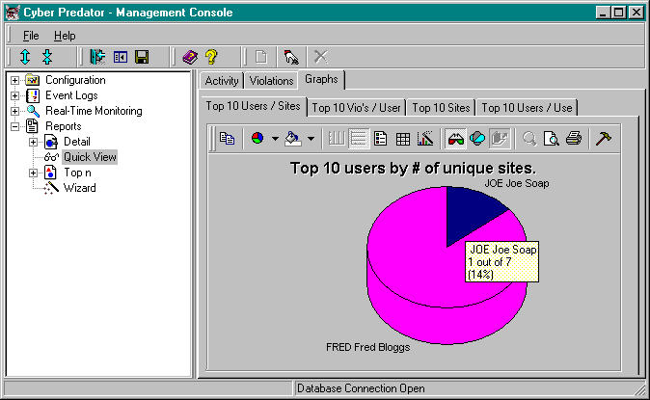
Task: Open chart tools hammer icon
Action: coord(603,139)
